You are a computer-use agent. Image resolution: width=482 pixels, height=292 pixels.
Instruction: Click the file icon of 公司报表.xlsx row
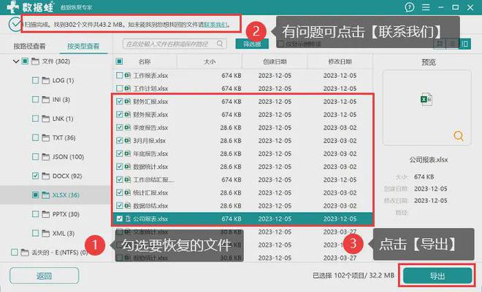[128, 218]
